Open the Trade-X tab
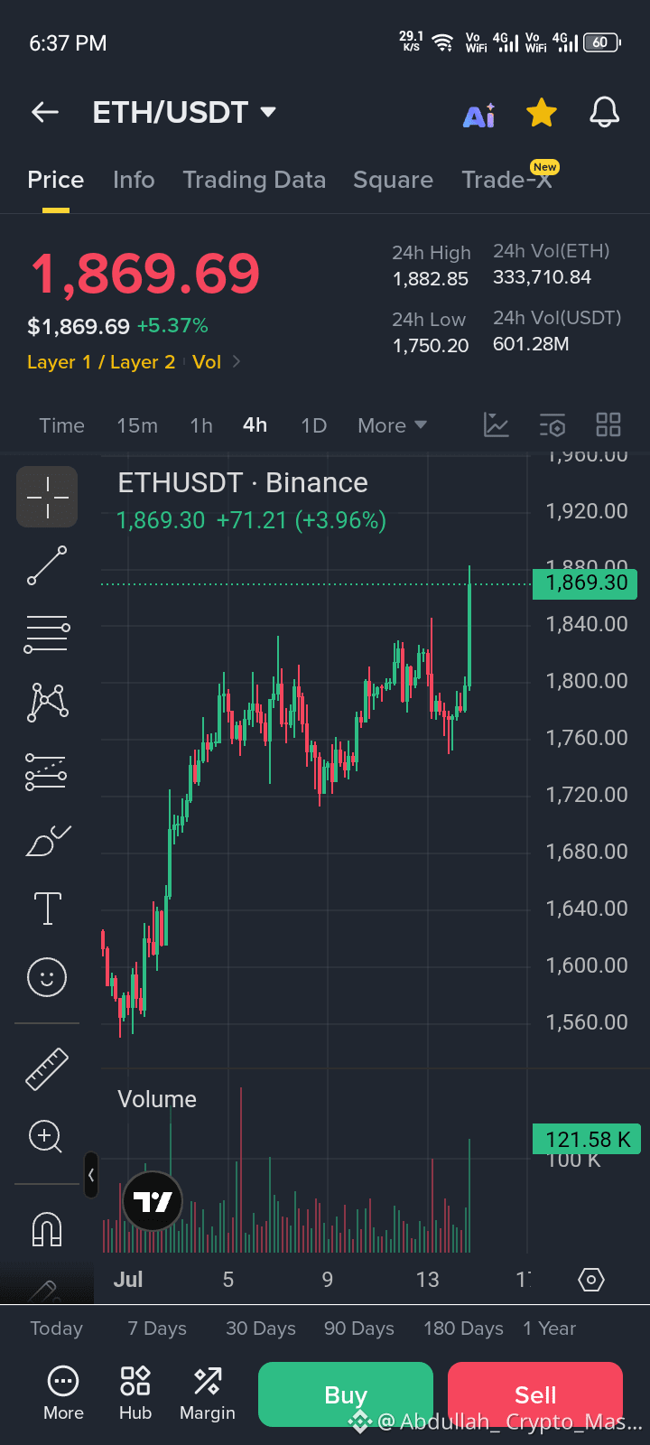This screenshot has width=650, height=1445. click(506, 180)
